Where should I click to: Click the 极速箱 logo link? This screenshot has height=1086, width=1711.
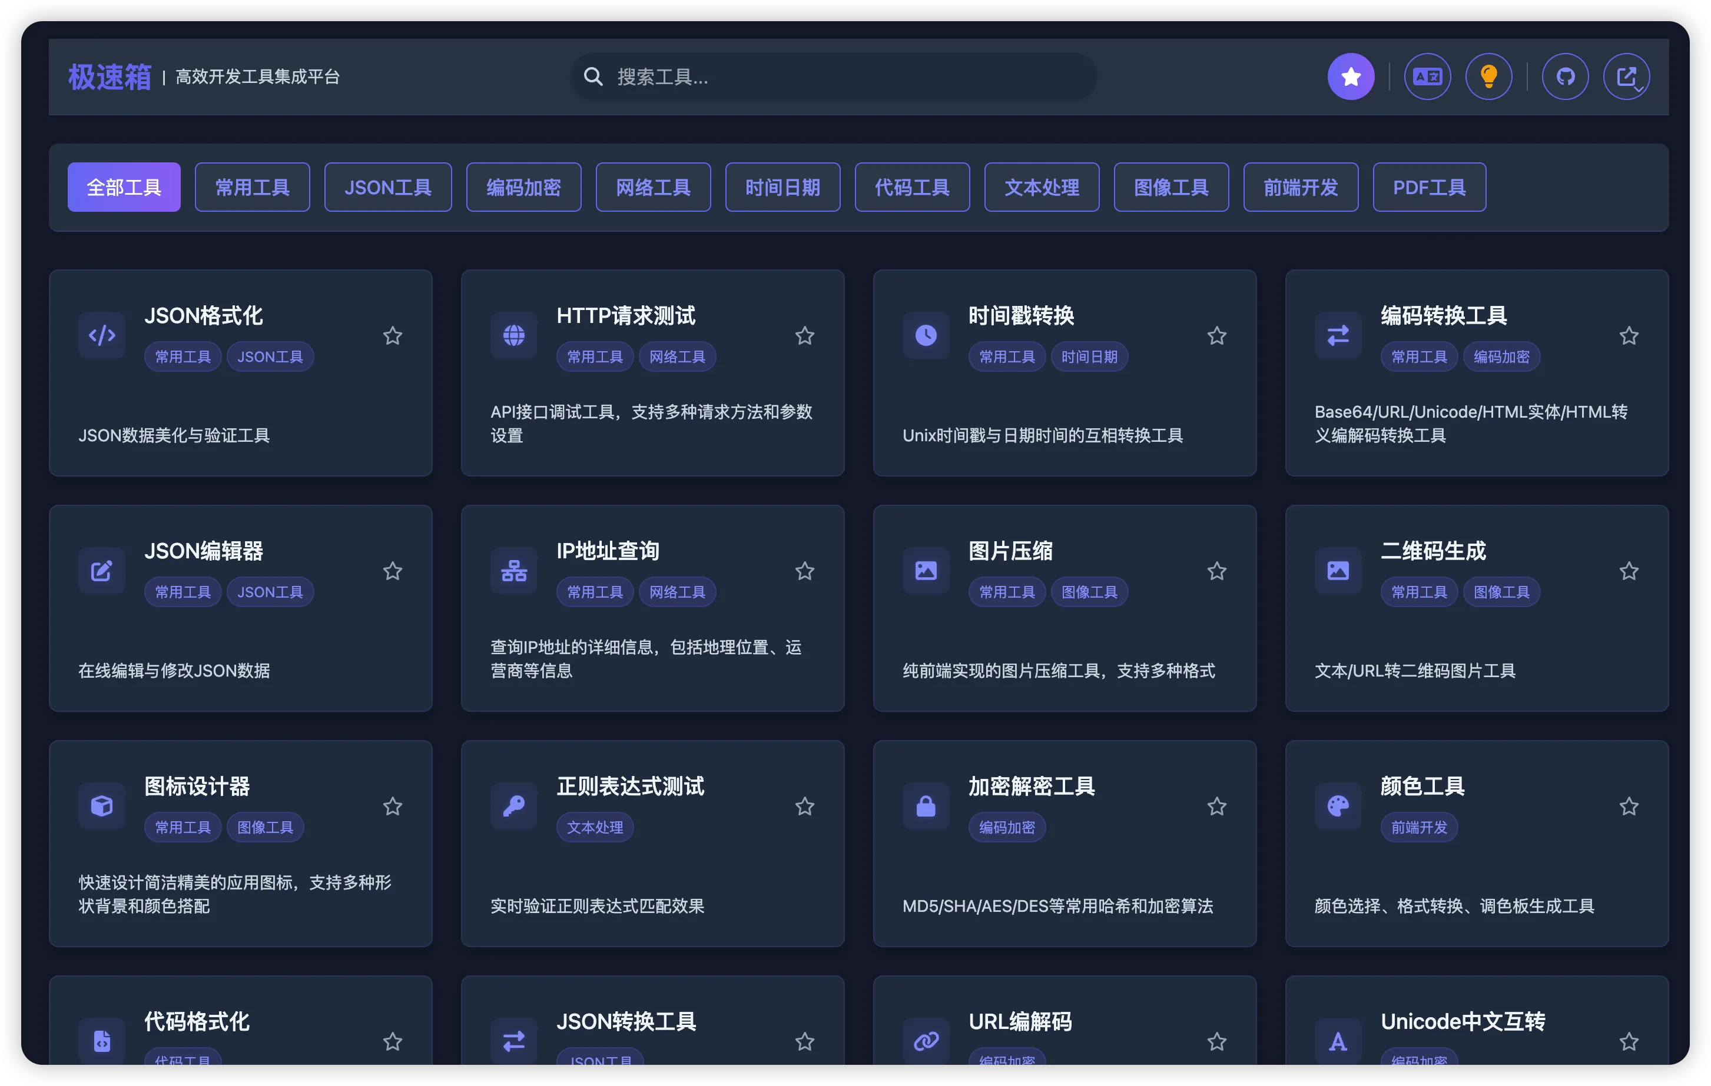[110, 76]
